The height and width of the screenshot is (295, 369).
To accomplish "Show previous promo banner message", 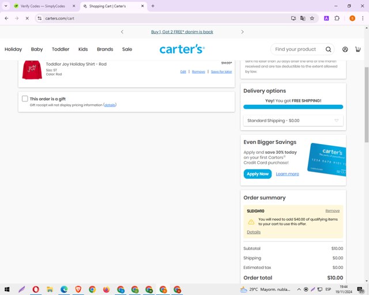I will (x=122, y=32).
